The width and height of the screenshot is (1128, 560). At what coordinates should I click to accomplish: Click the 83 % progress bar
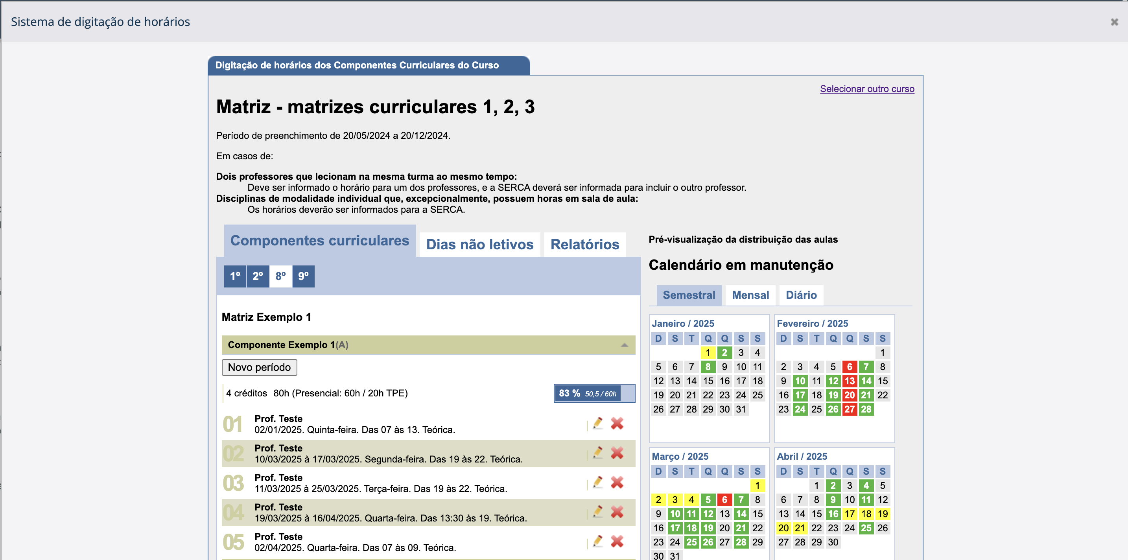click(x=594, y=393)
